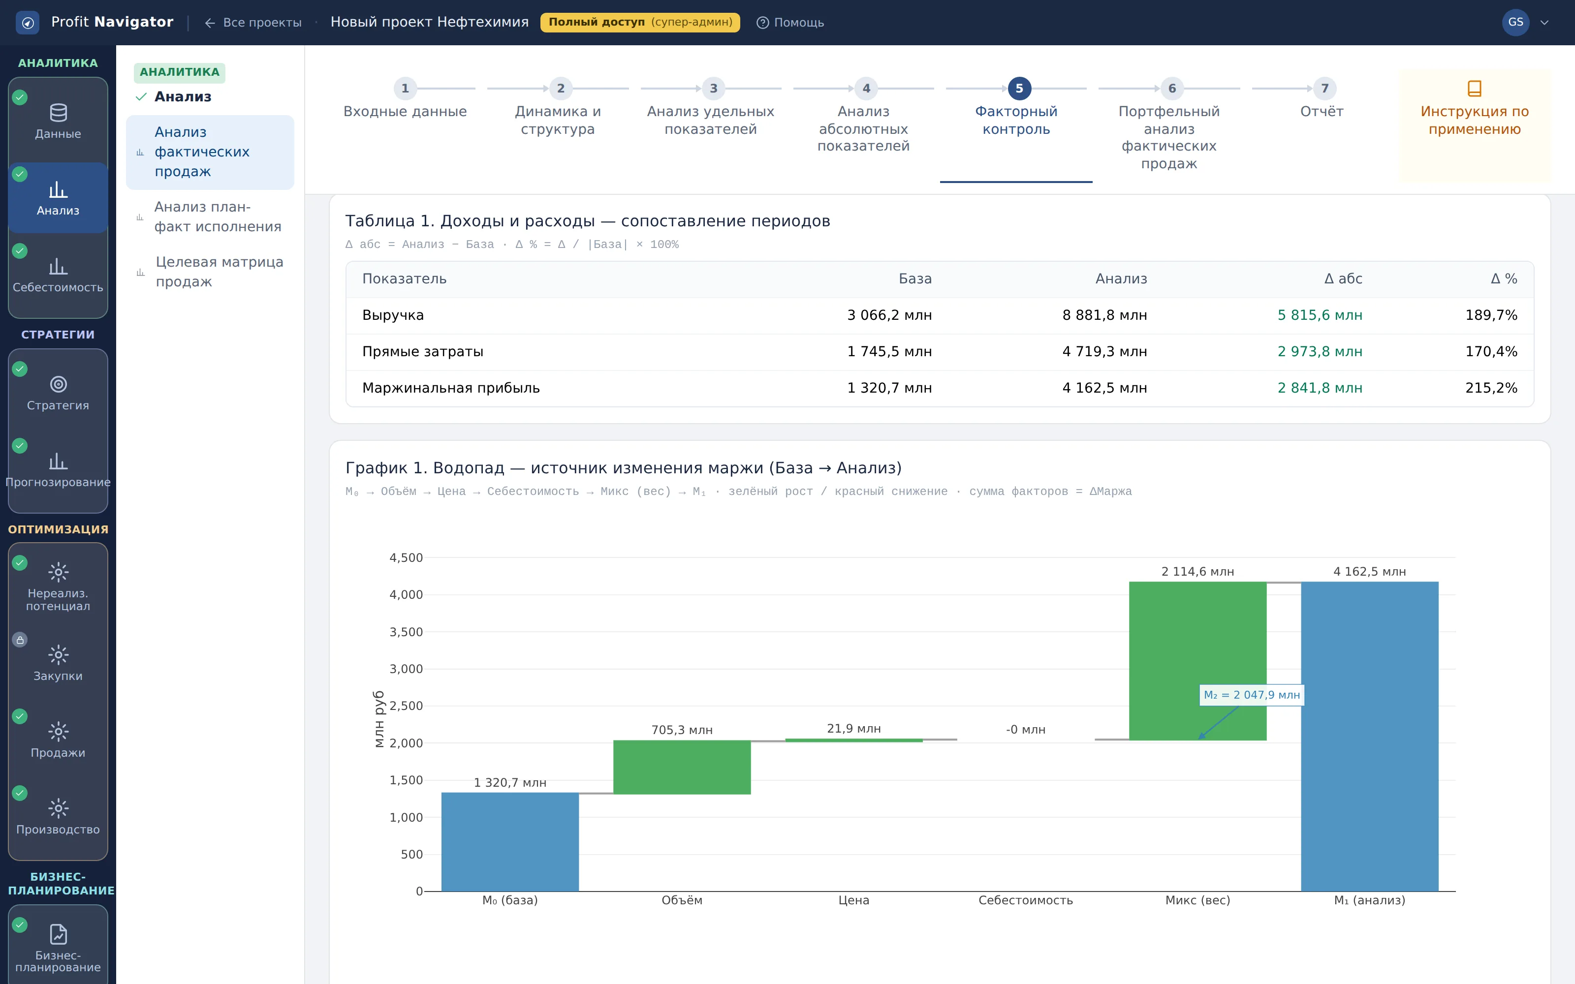Click the Прямые затраты row label

click(423, 352)
